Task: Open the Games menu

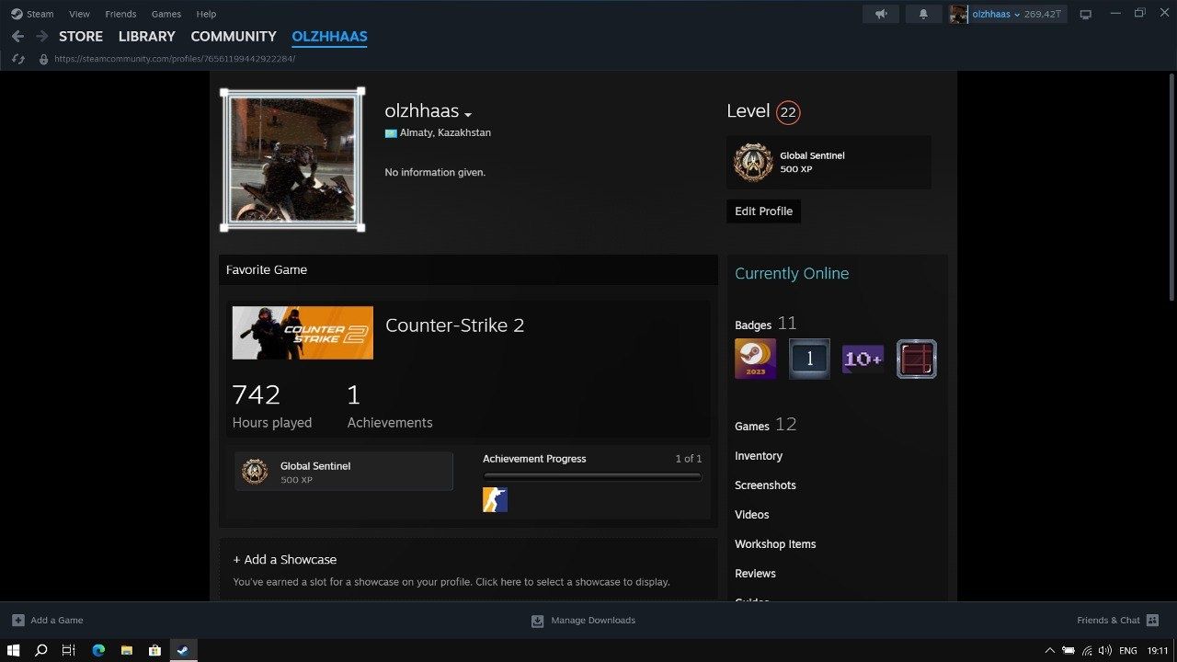Action: pos(166,14)
